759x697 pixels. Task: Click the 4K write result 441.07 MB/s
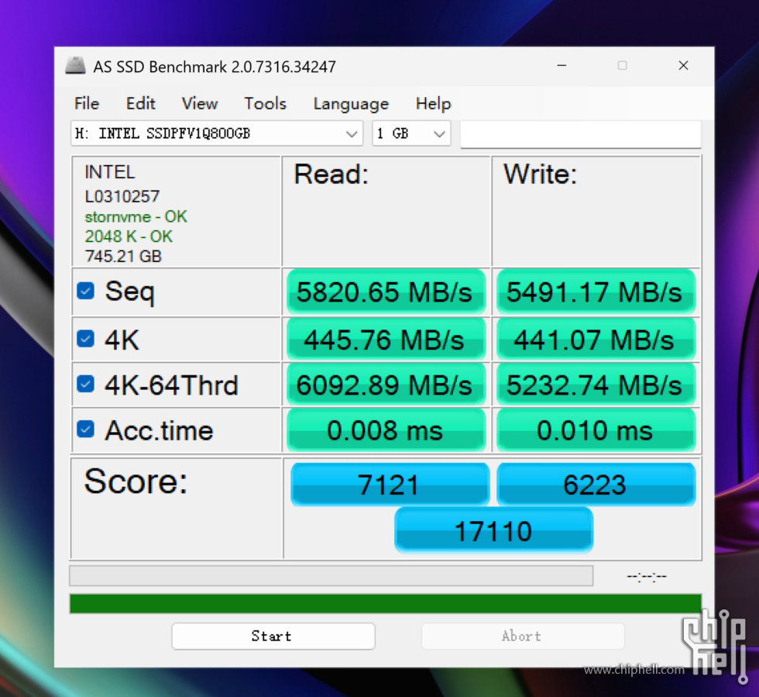tap(596, 340)
